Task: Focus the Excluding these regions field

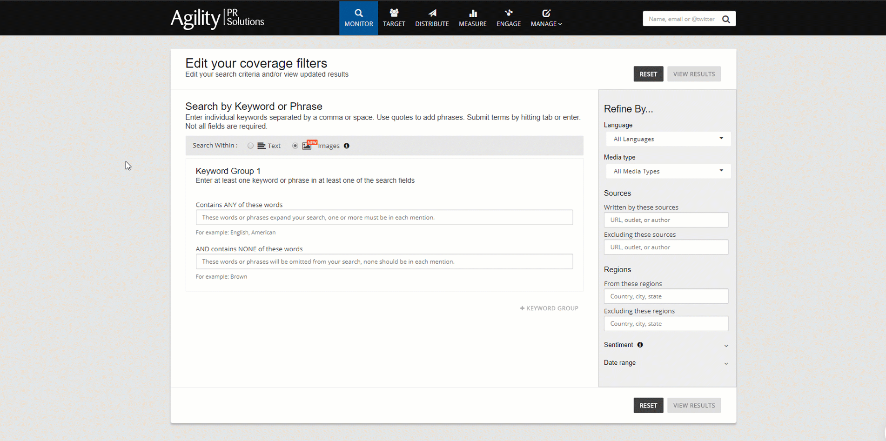Action: click(666, 323)
